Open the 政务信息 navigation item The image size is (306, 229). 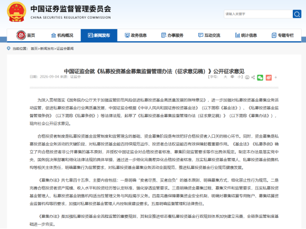(136, 35)
